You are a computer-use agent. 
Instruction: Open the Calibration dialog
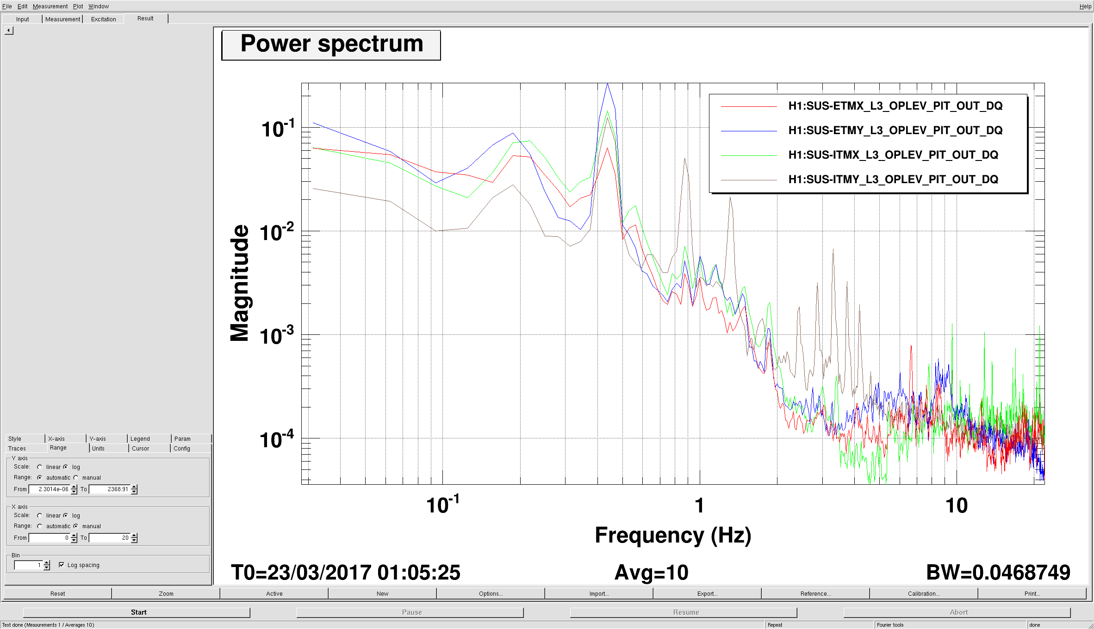tap(924, 593)
